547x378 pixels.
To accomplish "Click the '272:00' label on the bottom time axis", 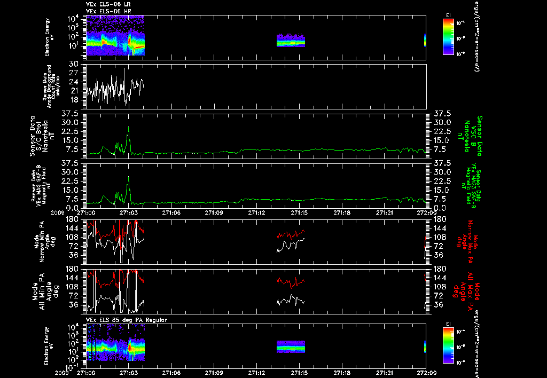I will click(426, 373).
